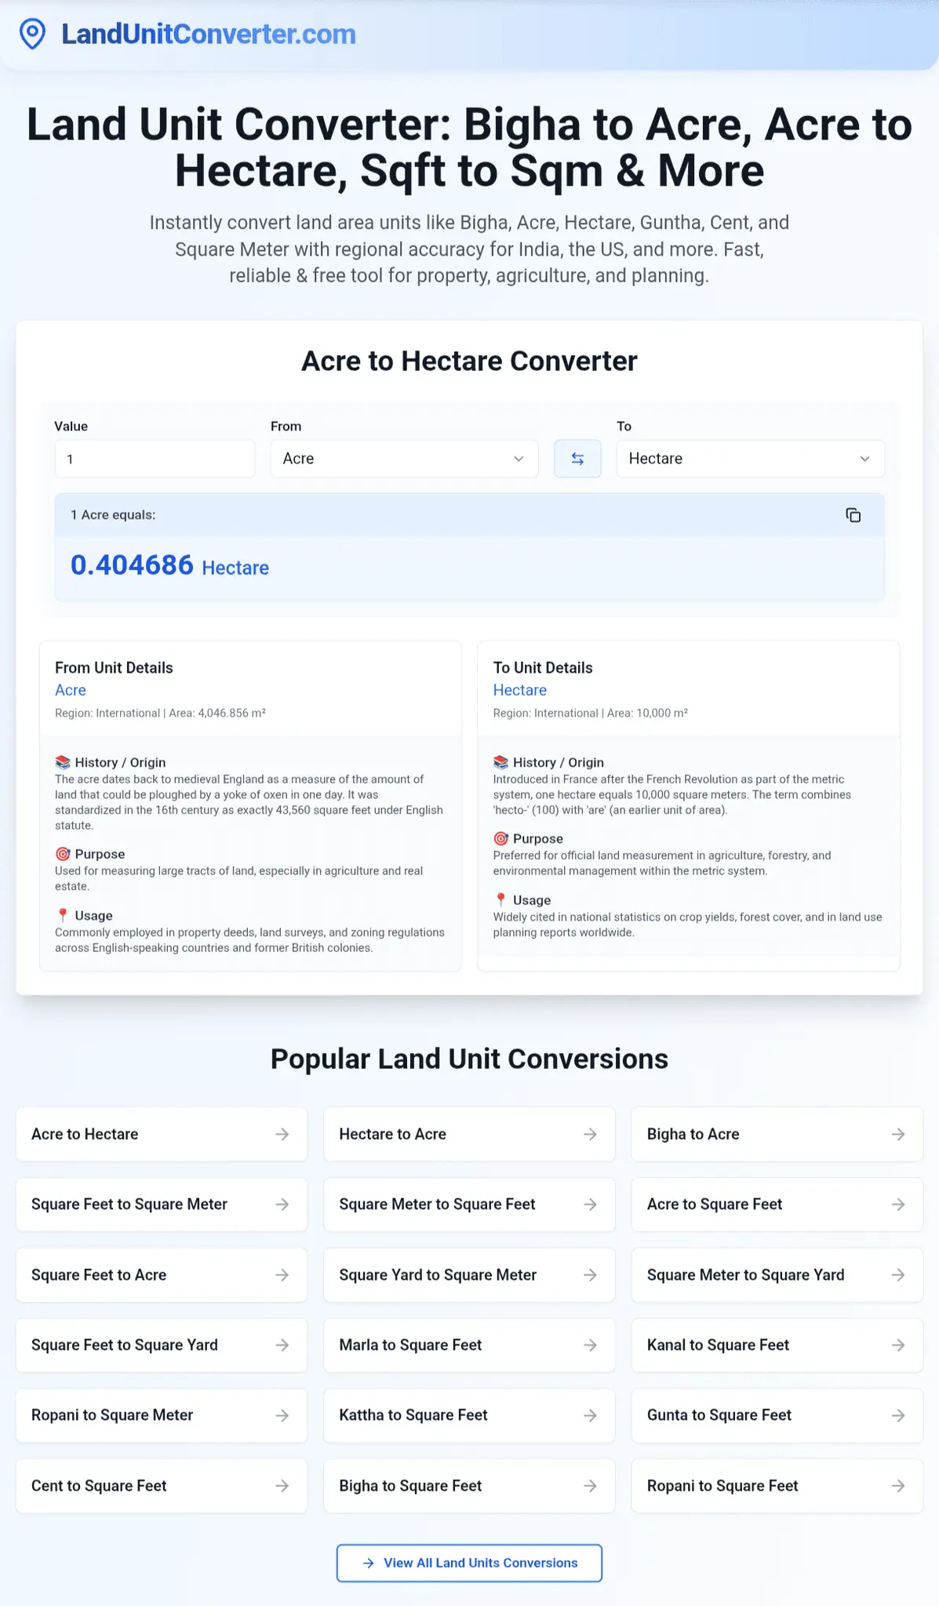Click View All Land Units Conversions button
The width and height of the screenshot is (939, 1606).
click(x=469, y=1563)
